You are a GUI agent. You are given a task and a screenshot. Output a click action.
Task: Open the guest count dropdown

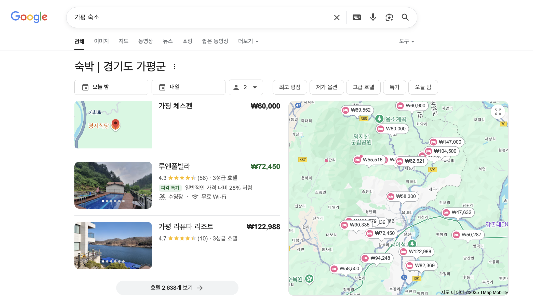point(246,87)
